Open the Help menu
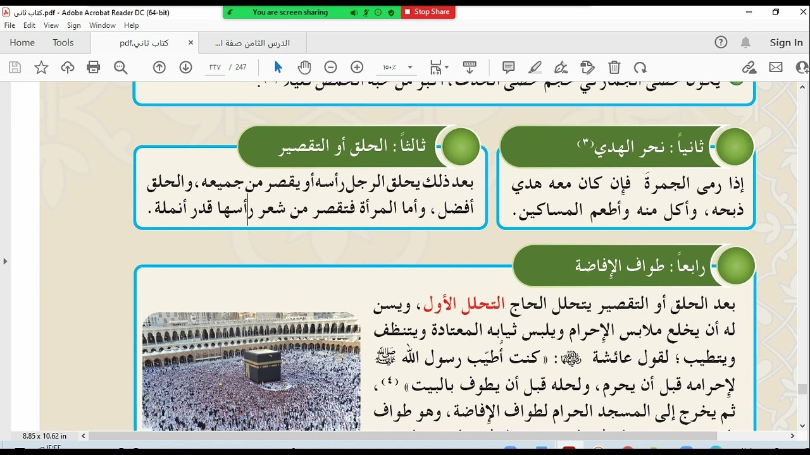 coord(132,25)
